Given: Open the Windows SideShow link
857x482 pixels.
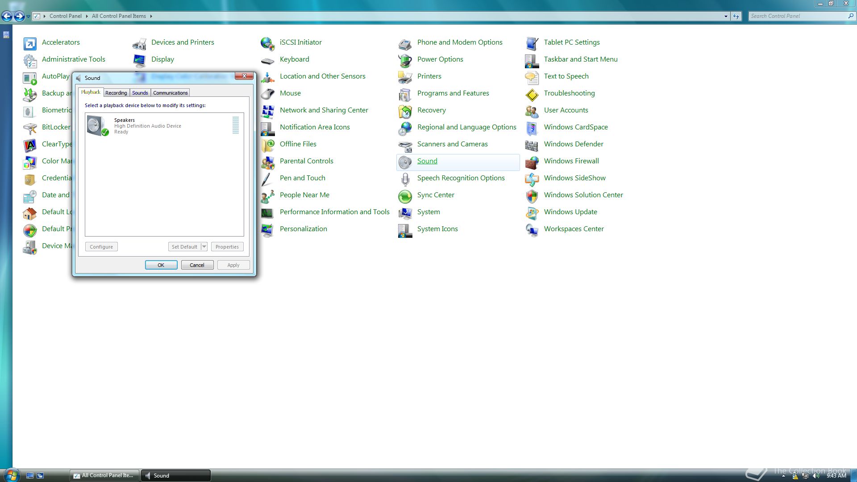Looking at the screenshot, I should coord(574,178).
